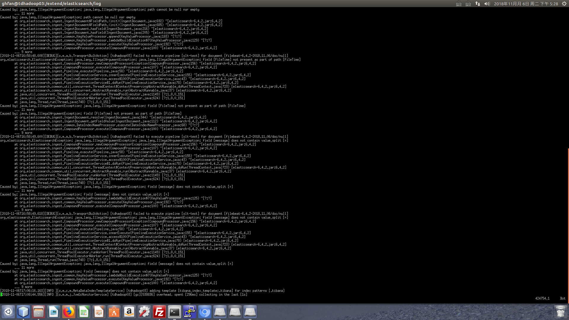Image resolution: width=569 pixels, height=320 pixels.
Task: Launch FileZilla from the dock
Action: (x=159, y=312)
